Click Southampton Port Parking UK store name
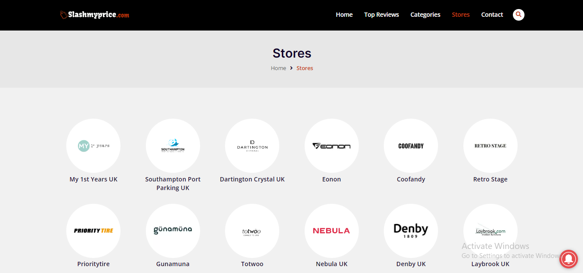Screen dimensions: 583x273 point(173,184)
